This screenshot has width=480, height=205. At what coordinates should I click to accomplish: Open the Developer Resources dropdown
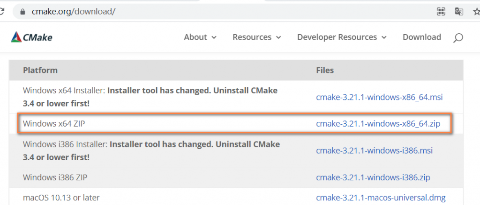[x=342, y=37]
